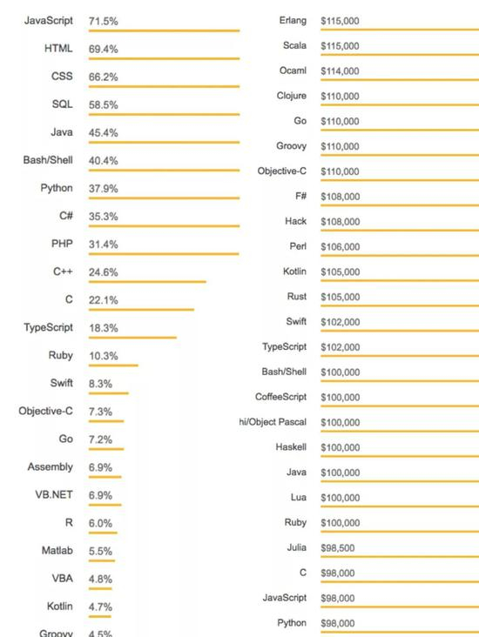Select the CoffeeScript $100,000 entry
Viewport: 479px width, 637px height.
coord(367,399)
